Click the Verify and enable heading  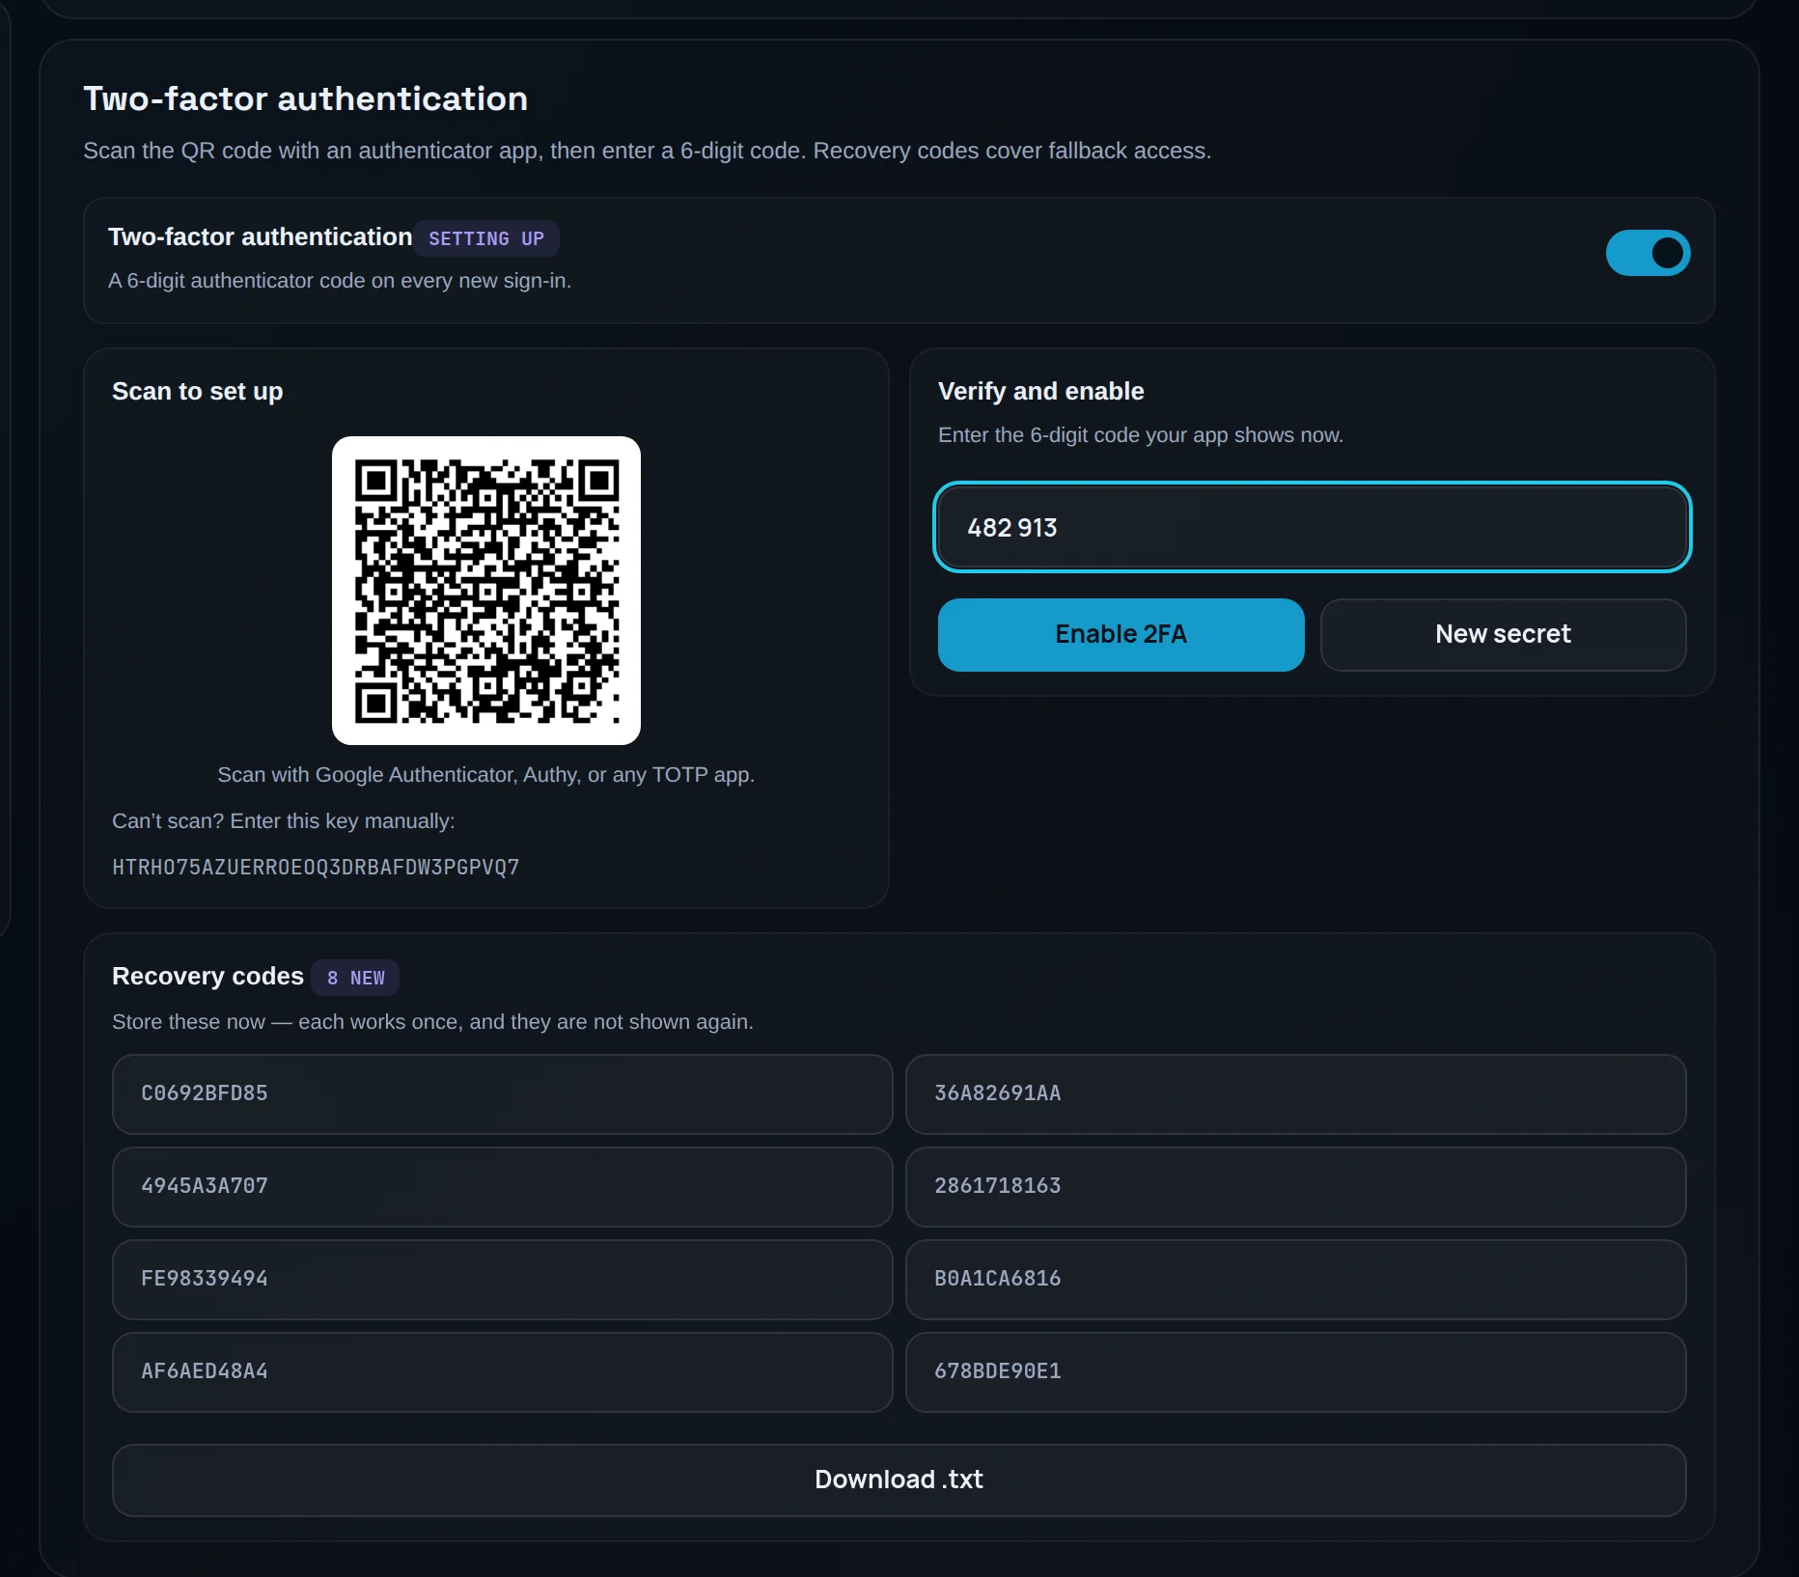(1040, 391)
